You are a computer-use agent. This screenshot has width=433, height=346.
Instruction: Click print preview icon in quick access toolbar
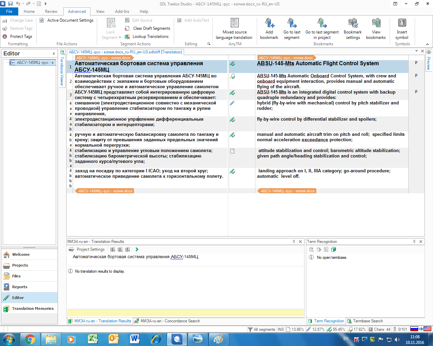[x=39, y=4]
